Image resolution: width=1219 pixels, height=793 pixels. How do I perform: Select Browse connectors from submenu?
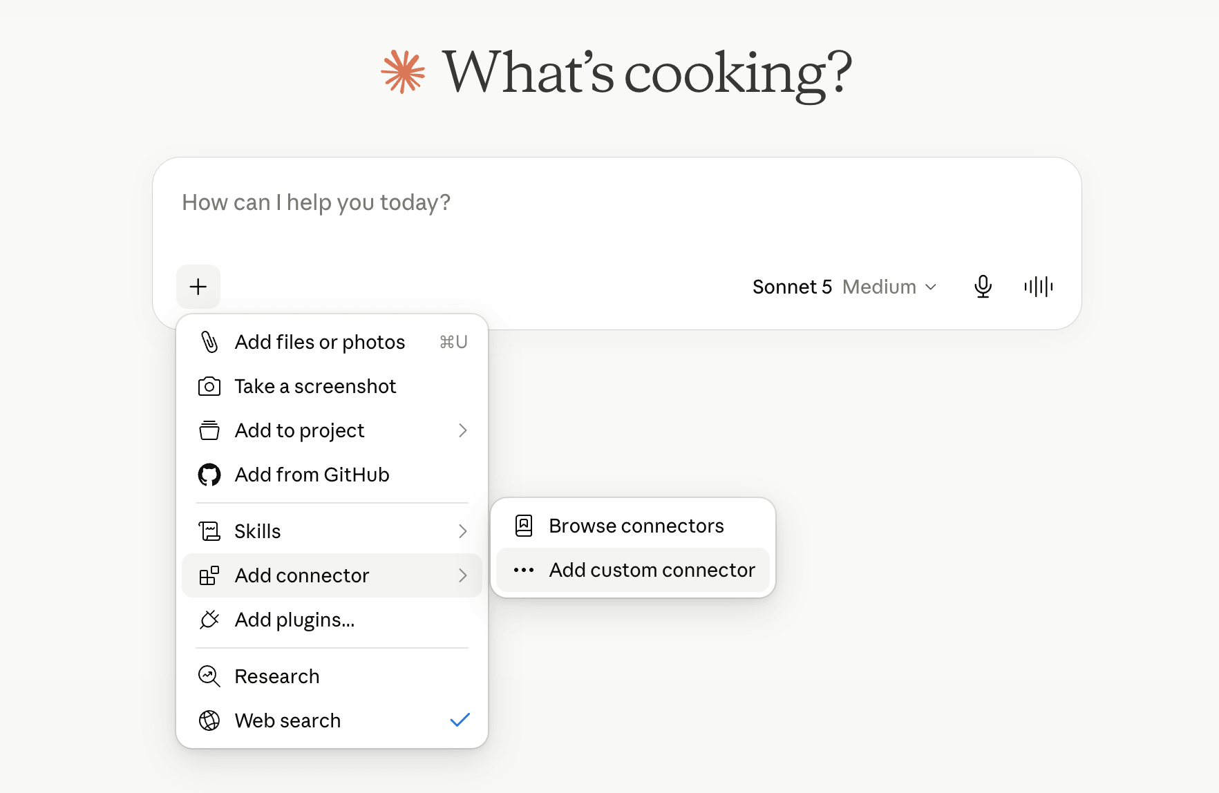click(633, 526)
